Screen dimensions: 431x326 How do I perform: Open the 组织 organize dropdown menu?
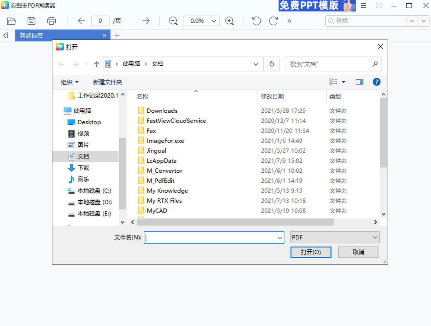click(x=70, y=82)
